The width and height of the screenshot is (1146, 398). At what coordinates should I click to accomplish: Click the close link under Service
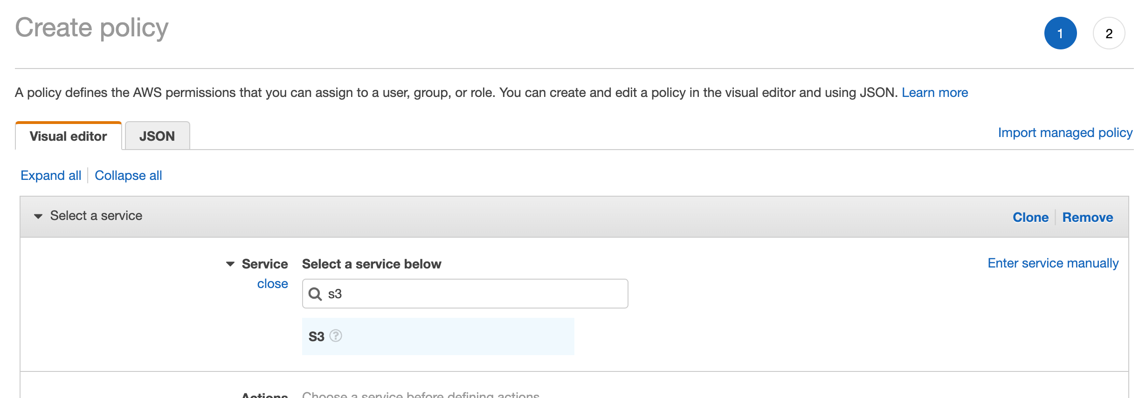coord(273,284)
